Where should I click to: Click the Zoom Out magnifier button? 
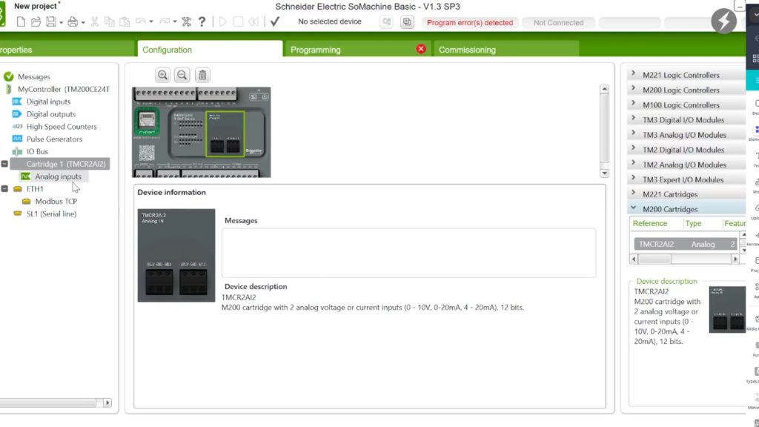click(182, 75)
